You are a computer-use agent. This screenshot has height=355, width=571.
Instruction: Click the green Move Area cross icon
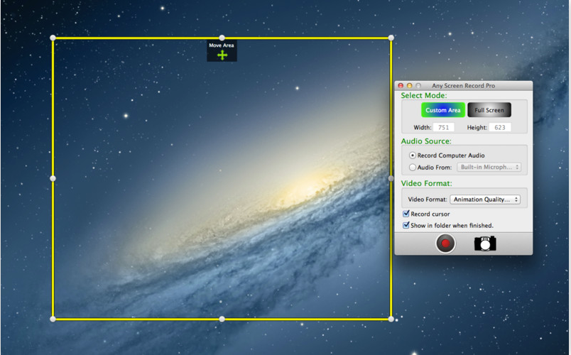pyautogui.click(x=222, y=55)
